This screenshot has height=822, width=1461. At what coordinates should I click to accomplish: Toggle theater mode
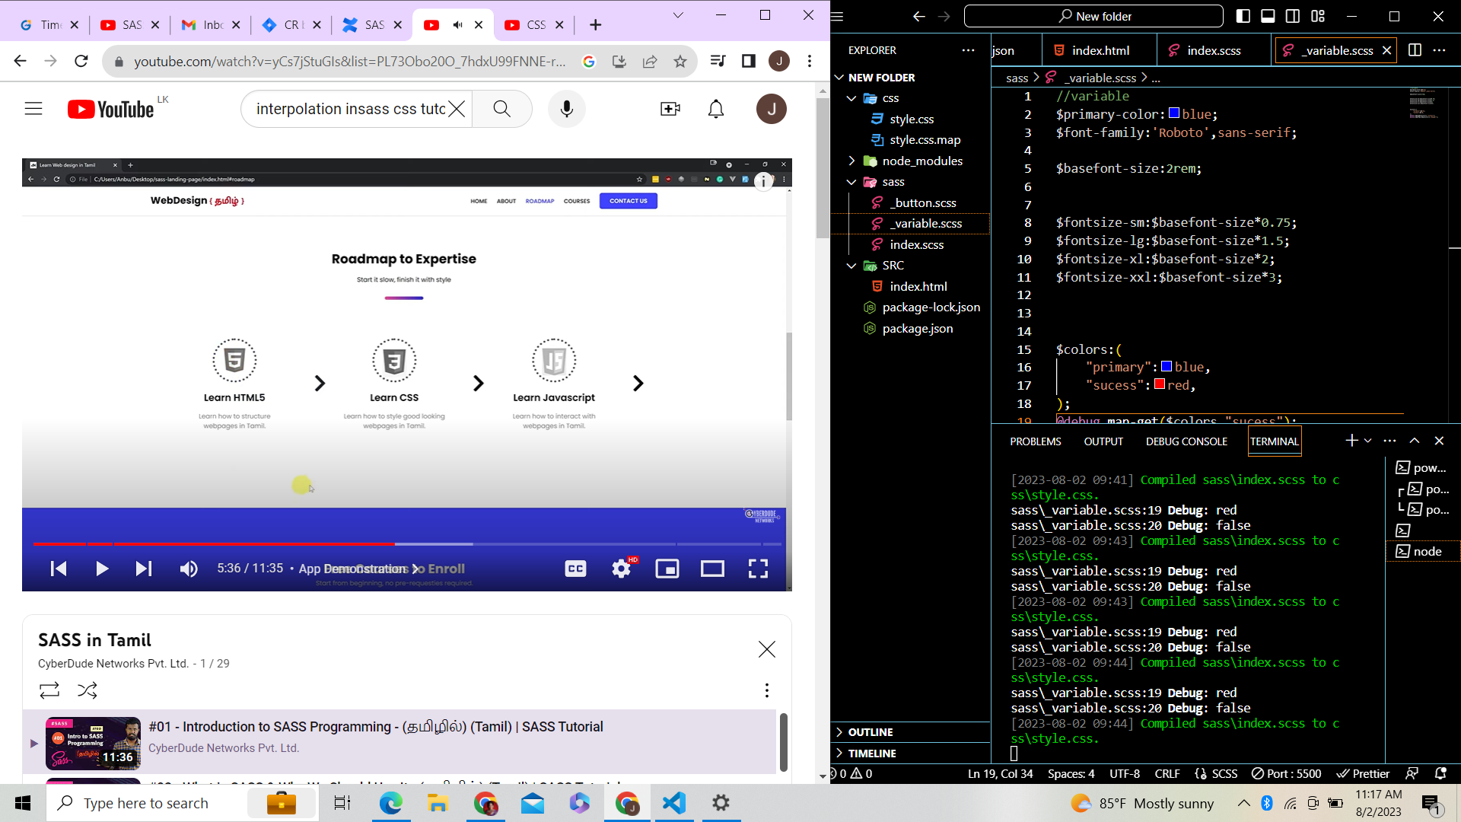(x=712, y=569)
